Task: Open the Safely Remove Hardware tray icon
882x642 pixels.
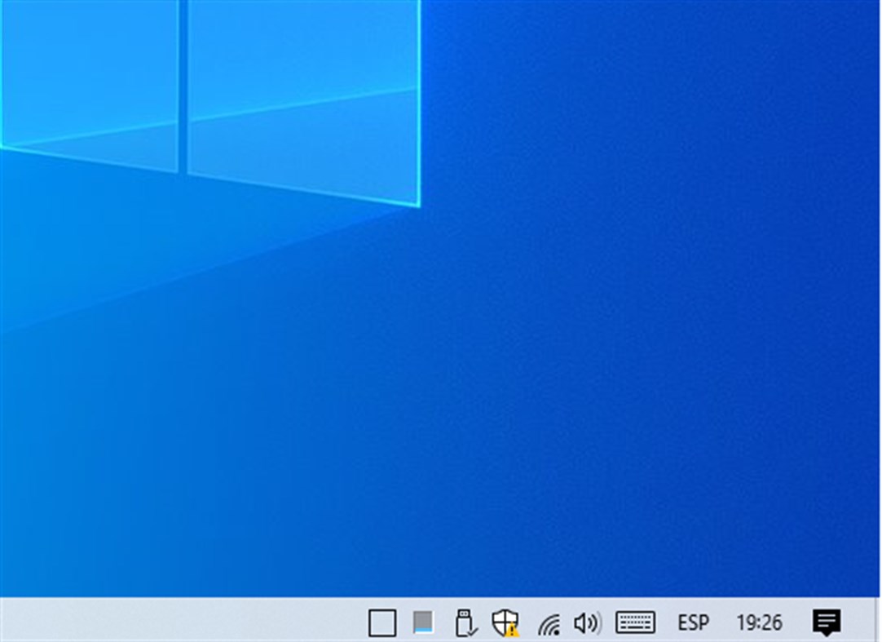Action: click(463, 623)
